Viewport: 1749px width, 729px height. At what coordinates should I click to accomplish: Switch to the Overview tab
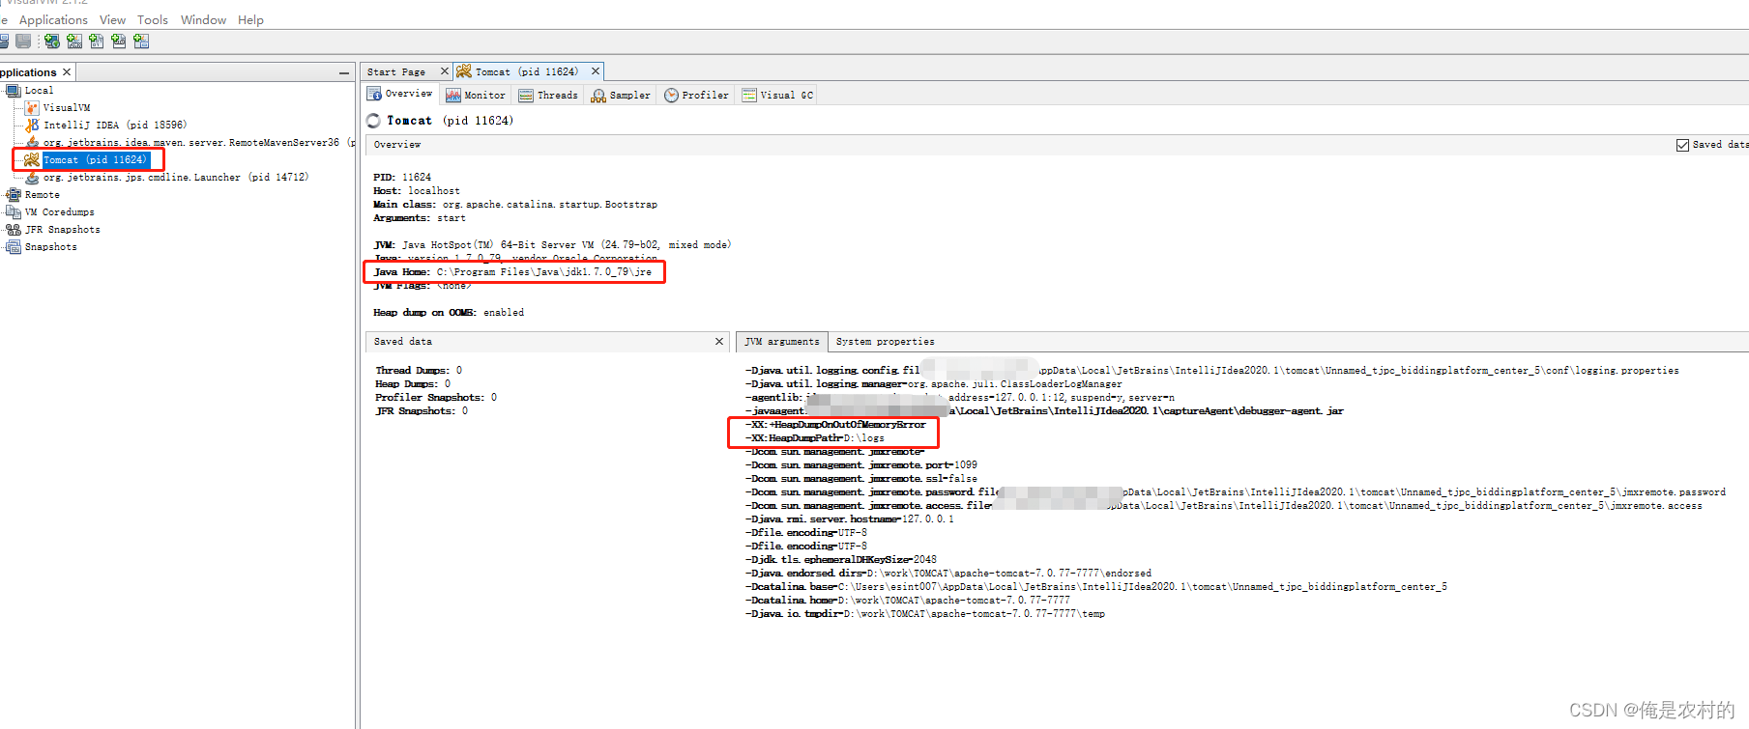400,94
